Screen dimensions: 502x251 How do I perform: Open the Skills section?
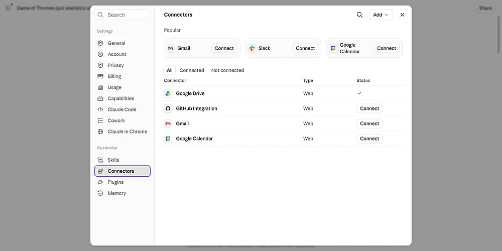(122, 160)
